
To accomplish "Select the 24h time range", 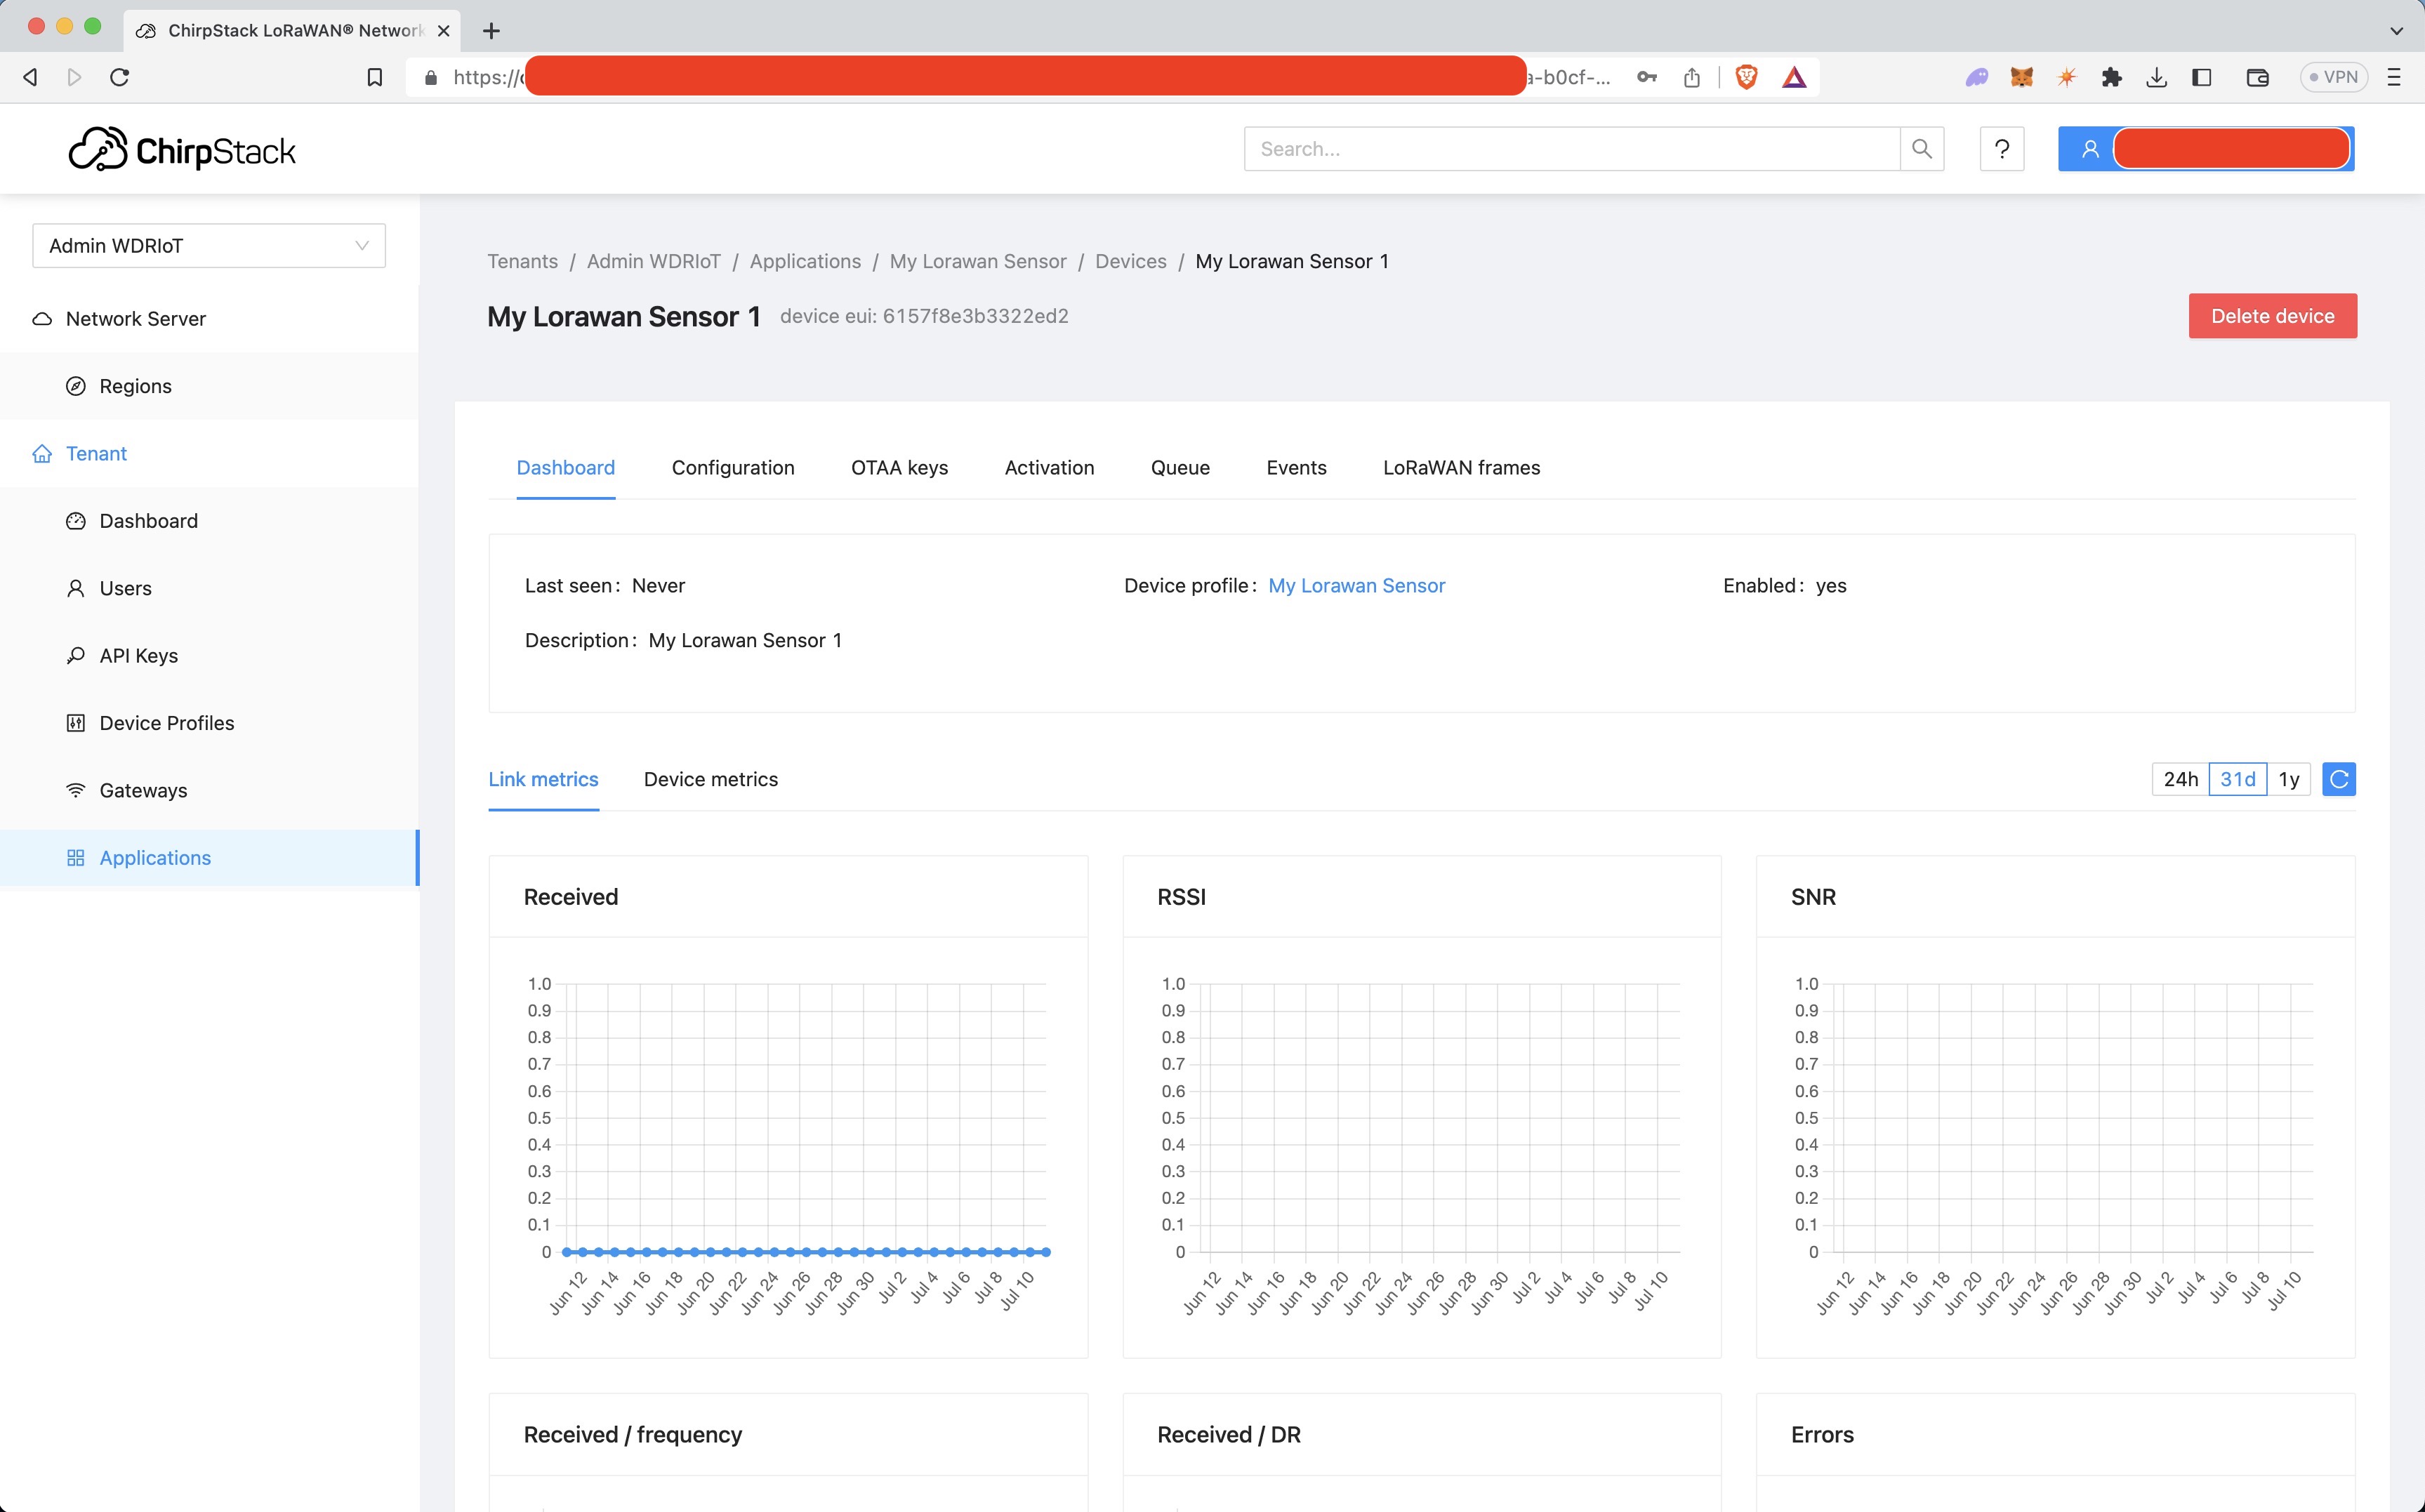I will point(2180,779).
